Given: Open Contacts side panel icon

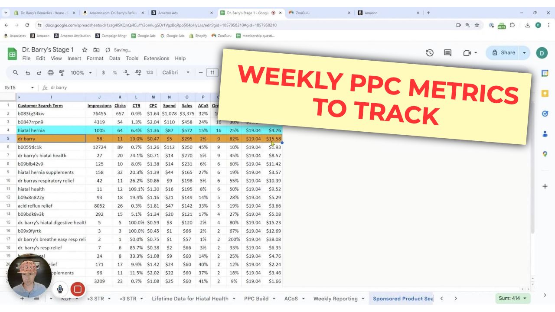Looking at the screenshot, I should pyautogui.click(x=545, y=134).
